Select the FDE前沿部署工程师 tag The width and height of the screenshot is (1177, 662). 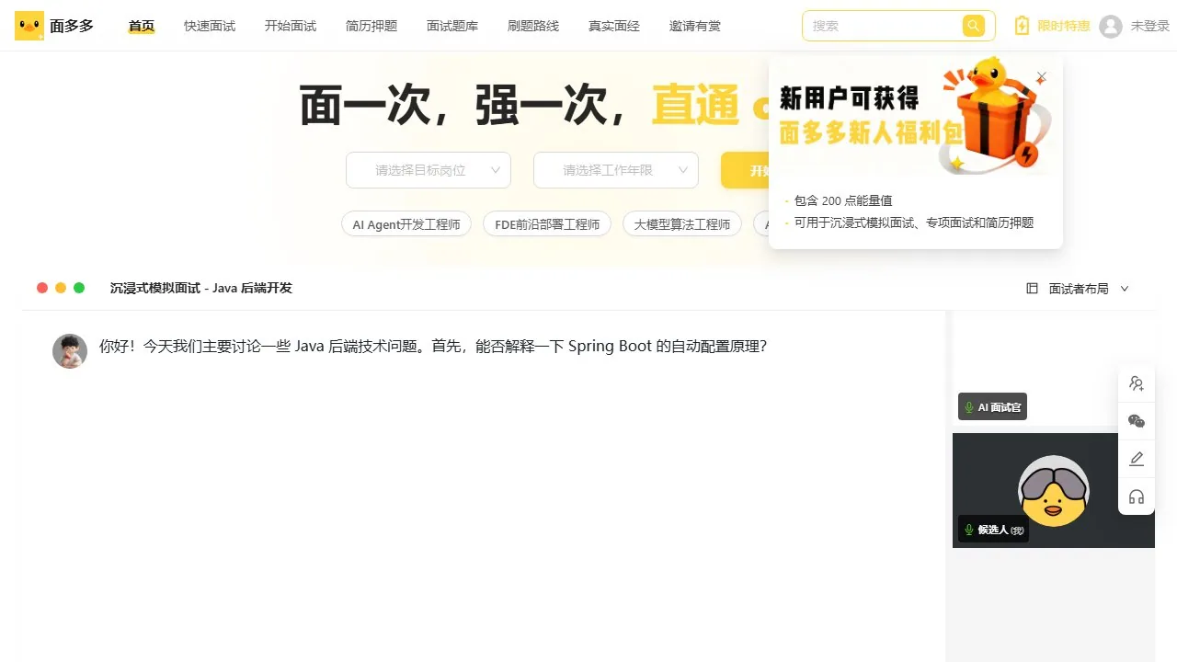click(547, 224)
